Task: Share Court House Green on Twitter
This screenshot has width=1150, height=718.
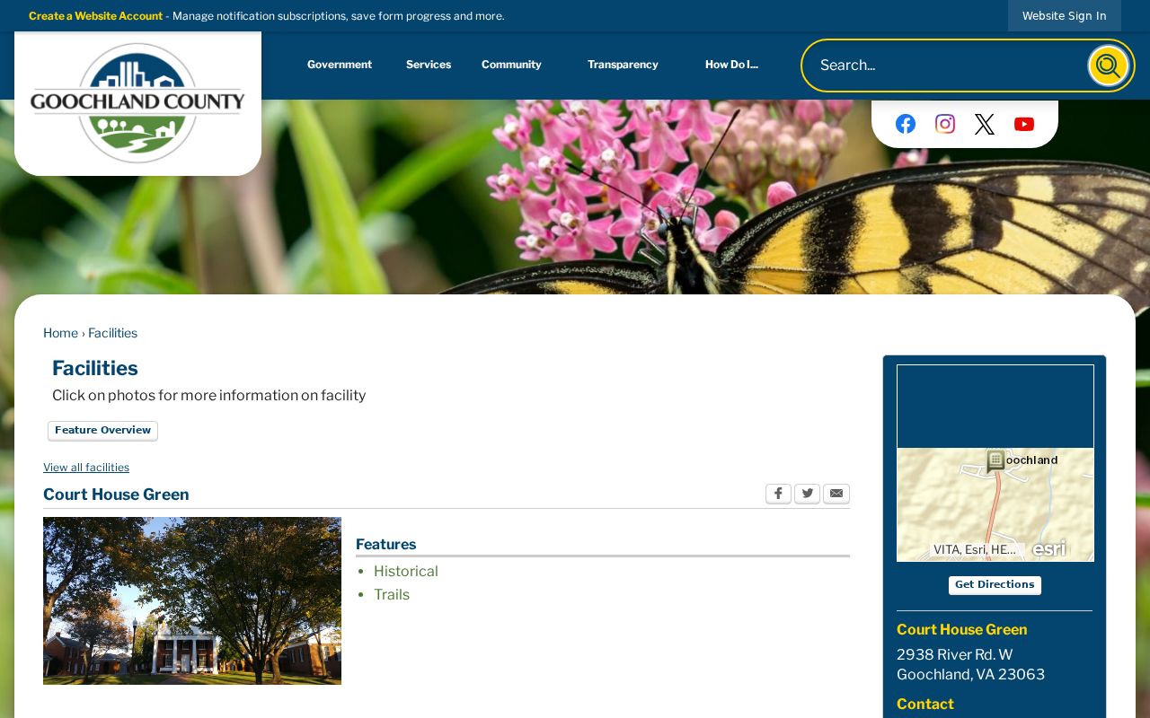Action: [x=807, y=494]
